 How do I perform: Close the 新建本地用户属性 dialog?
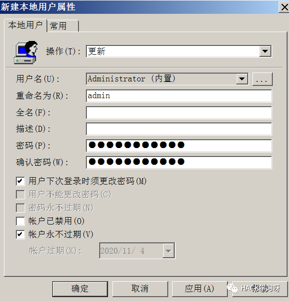284,7
